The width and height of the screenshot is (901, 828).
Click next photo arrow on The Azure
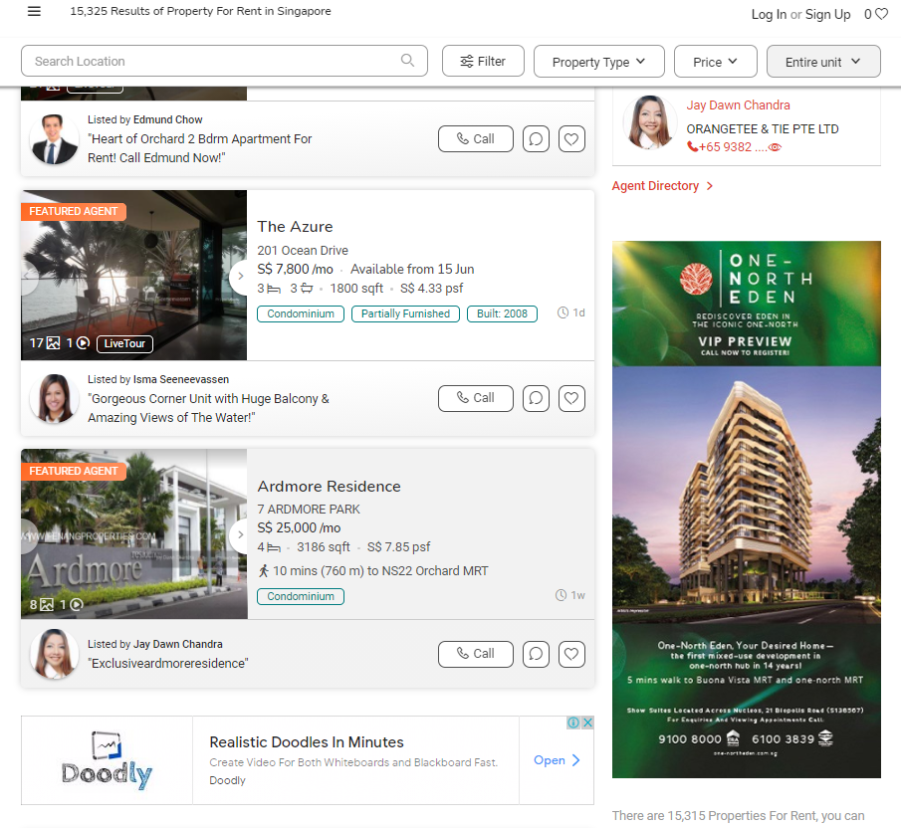click(x=239, y=277)
